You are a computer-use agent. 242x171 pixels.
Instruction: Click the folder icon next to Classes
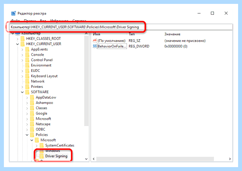pyautogui.click(x=32, y=108)
